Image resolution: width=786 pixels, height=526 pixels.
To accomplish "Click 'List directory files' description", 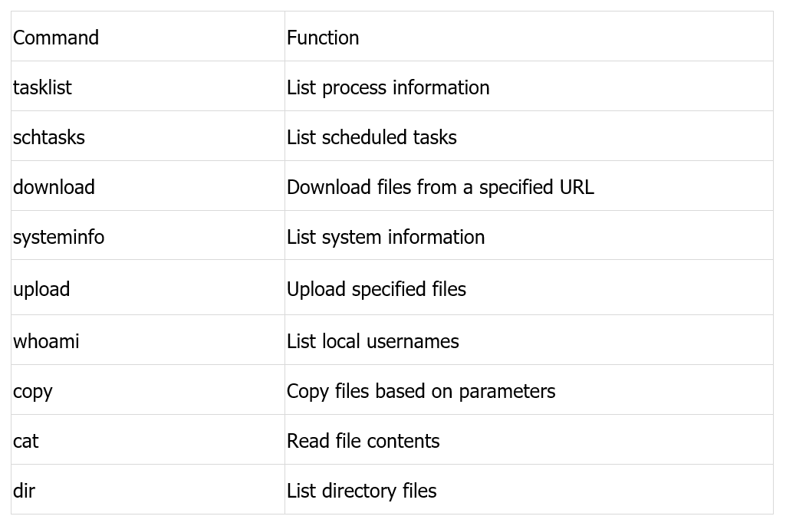I will coord(361,491).
